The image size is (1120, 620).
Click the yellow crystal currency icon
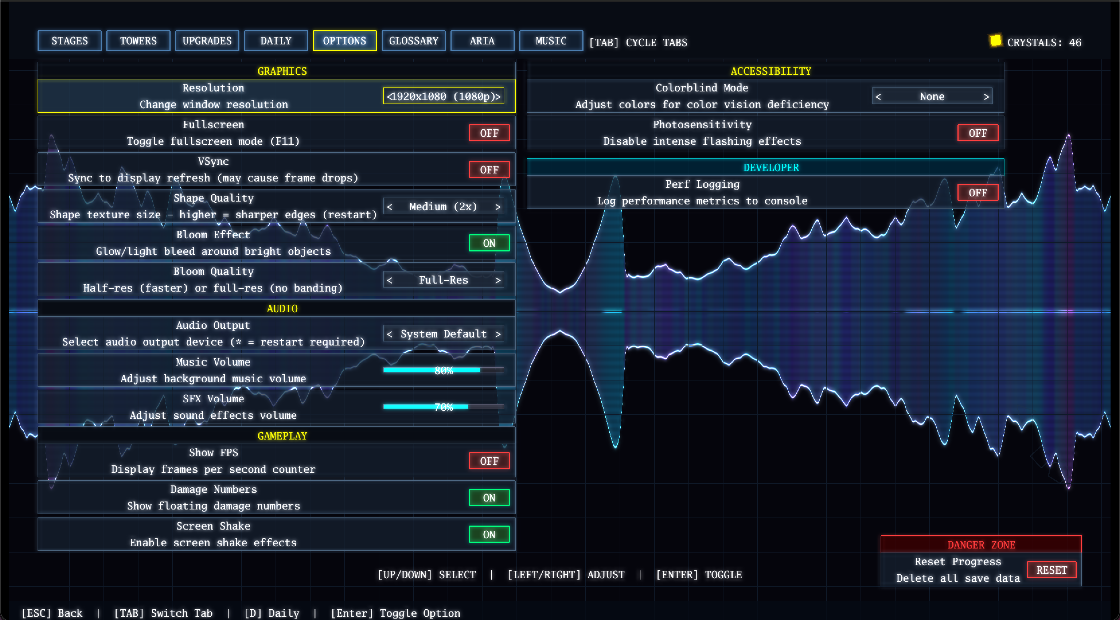tap(995, 41)
